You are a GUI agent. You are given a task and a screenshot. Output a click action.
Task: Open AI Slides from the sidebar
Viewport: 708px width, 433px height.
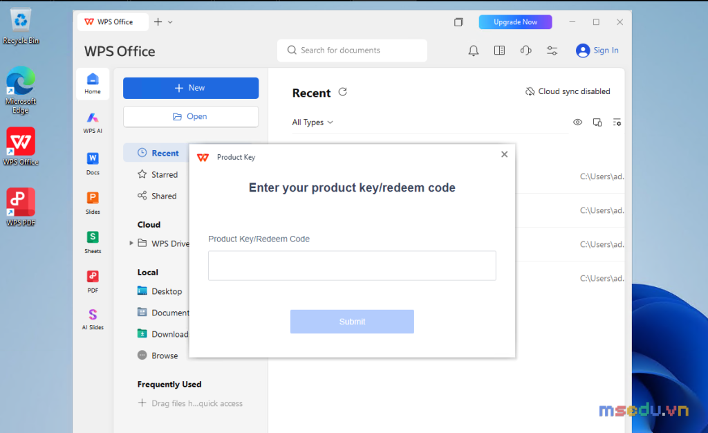[x=93, y=319]
